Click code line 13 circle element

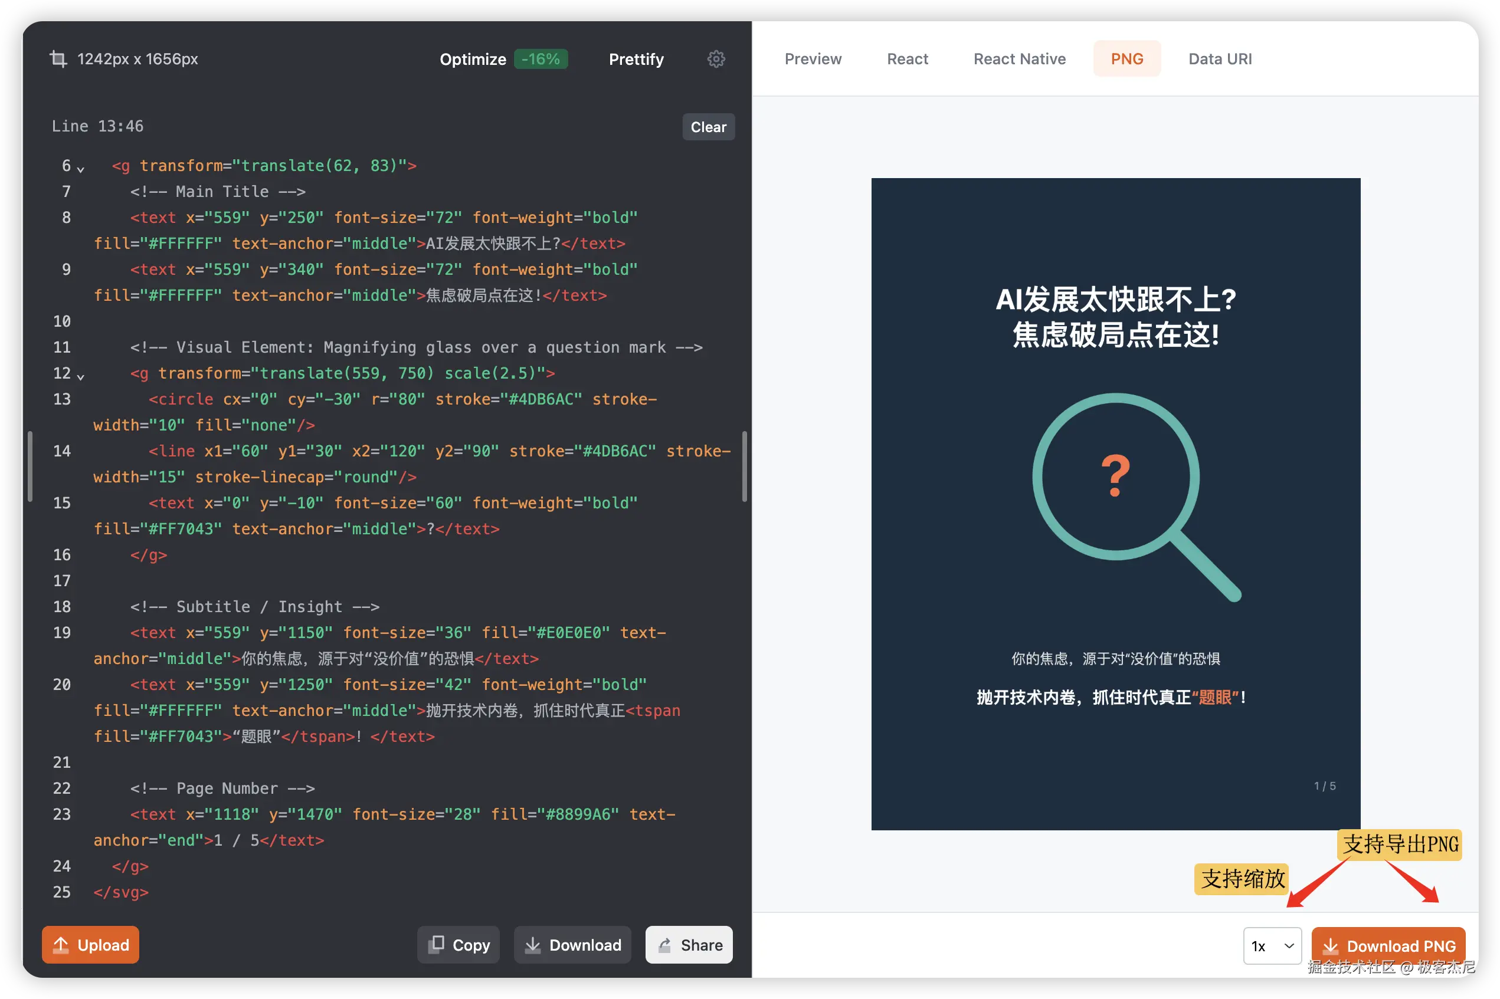[181, 399]
